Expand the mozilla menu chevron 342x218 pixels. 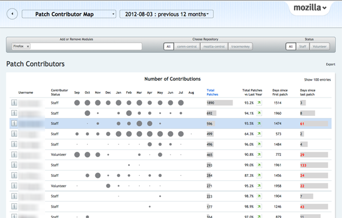pos(324,8)
